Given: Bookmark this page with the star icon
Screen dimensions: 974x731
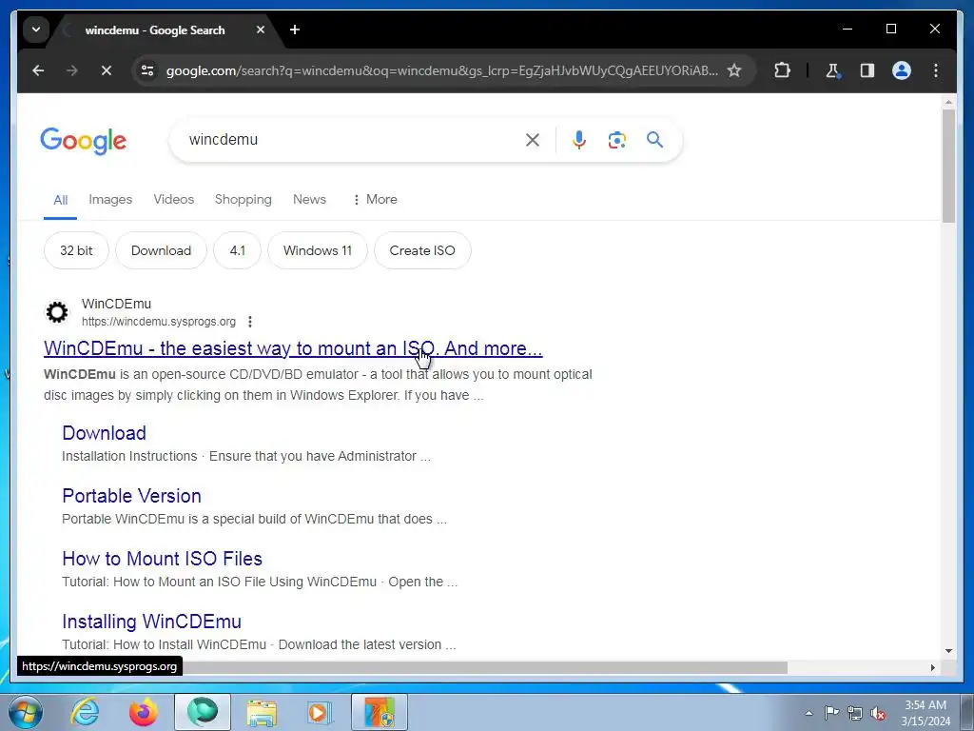Looking at the screenshot, I should (x=734, y=70).
